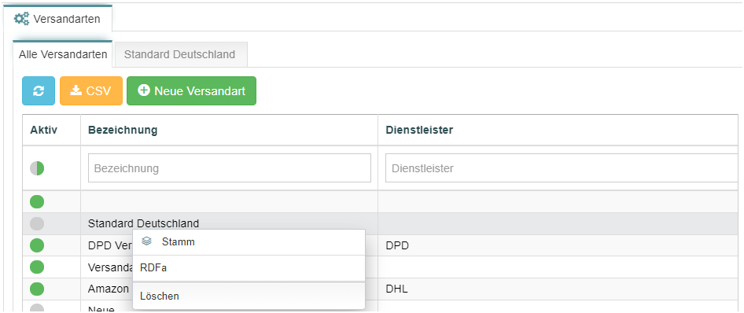Screen dimensions: 744x313
Task: Toggle the green status dot in empty row
Action: tap(37, 202)
